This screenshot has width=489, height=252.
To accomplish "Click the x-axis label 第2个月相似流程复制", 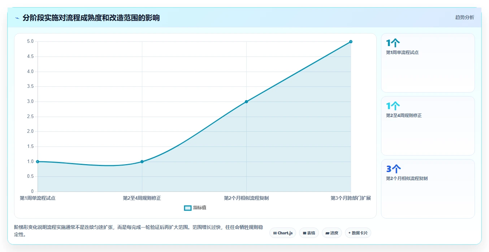I will pos(246,198).
